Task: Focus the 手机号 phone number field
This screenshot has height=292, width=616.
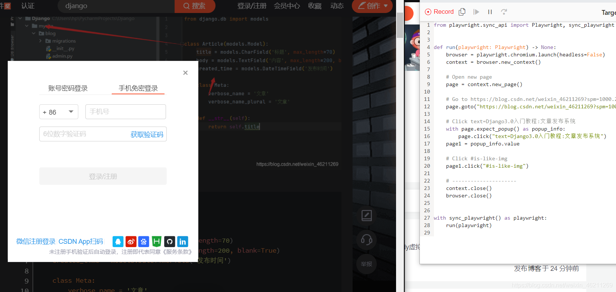Action: [126, 112]
